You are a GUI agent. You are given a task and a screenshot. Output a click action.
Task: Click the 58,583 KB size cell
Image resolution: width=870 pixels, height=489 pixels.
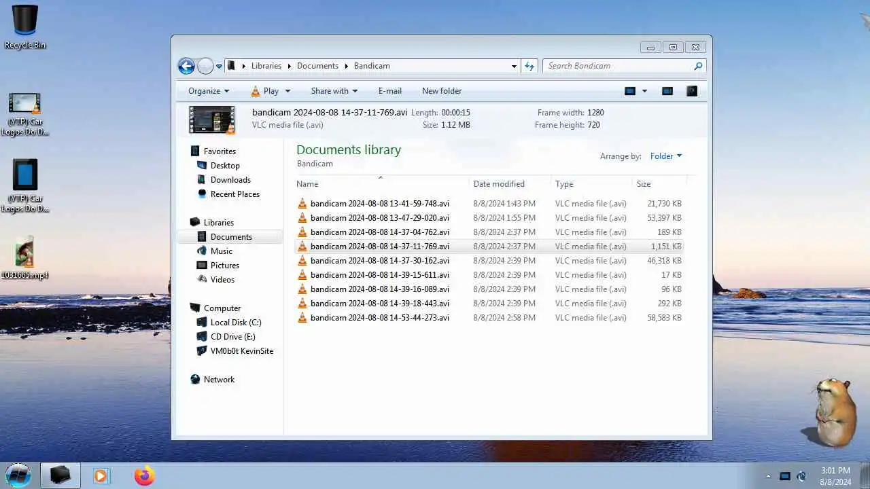tap(664, 318)
